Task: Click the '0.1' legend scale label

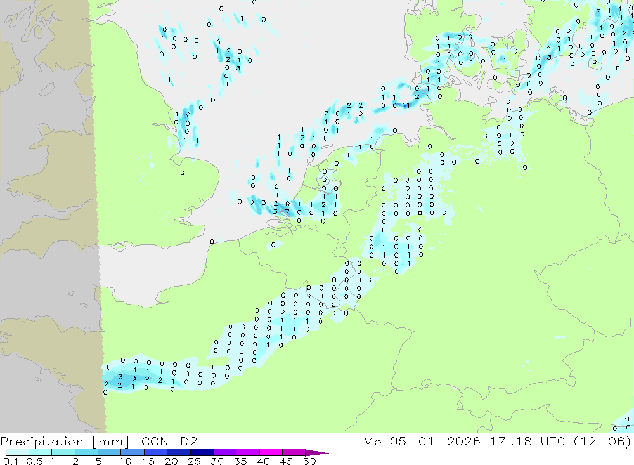Action: click(x=11, y=461)
